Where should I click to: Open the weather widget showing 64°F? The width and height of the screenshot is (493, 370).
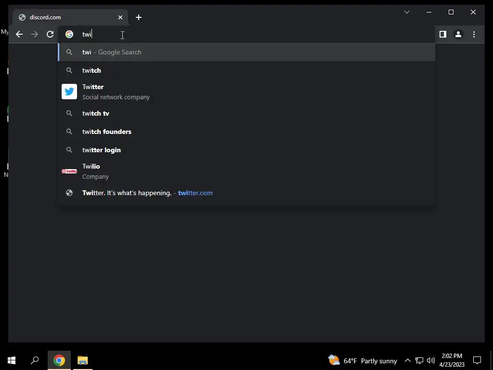363,360
